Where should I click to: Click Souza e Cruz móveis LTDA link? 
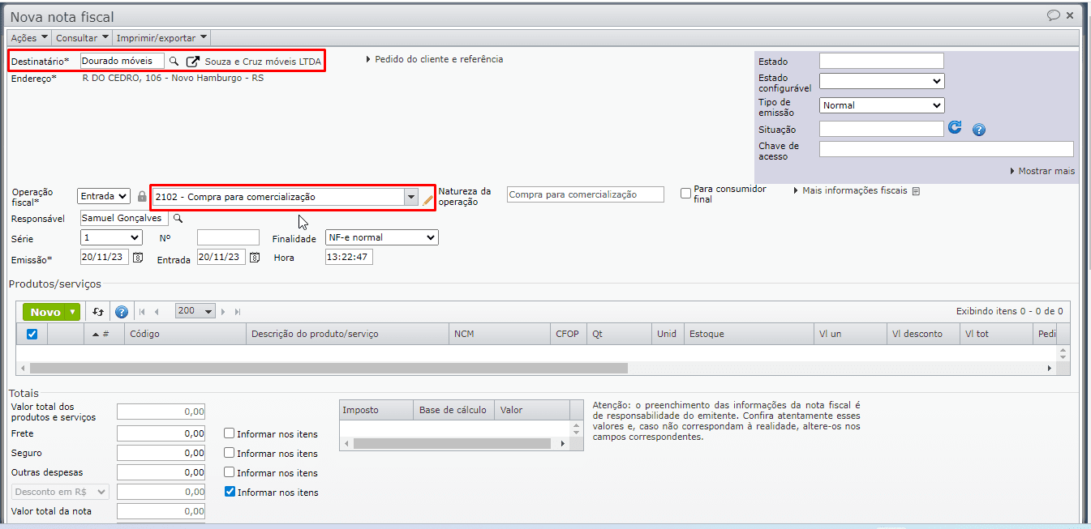pyautogui.click(x=263, y=62)
